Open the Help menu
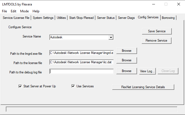The image size is (185, 115). 36,11
